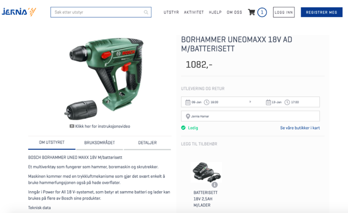Viewport: 348px width, 213px height.
Task: Click the video film icon
Action: coord(72,126)
